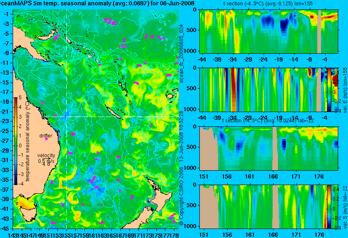348x238 pixels.
Task: Click the velocity scale arrow in legend
Action: 46,158
